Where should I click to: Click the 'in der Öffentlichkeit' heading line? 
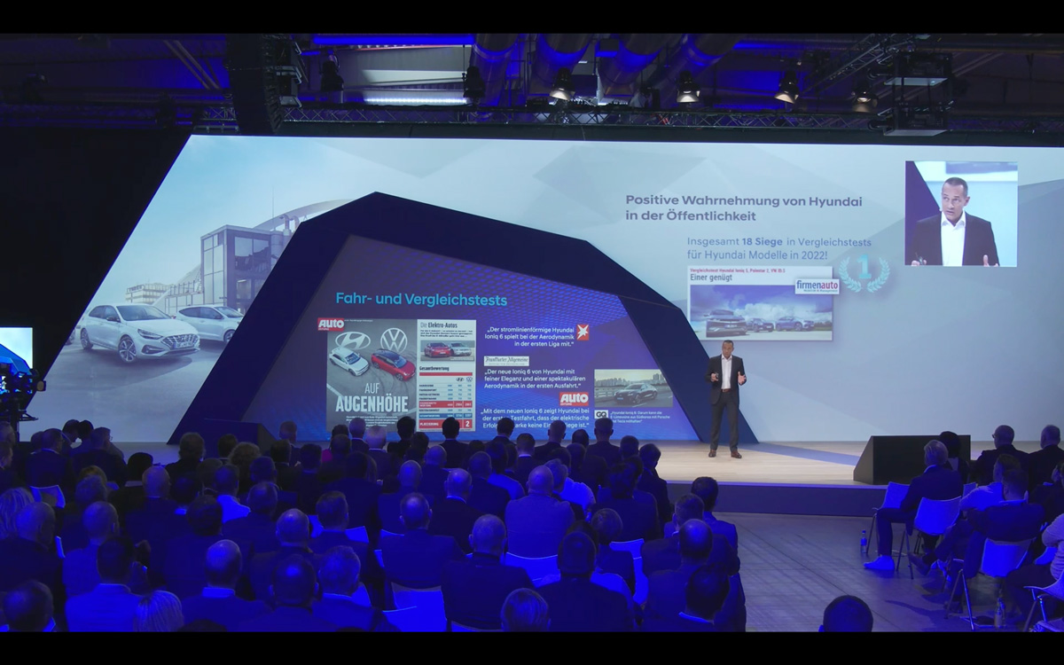tap(692, 216)
